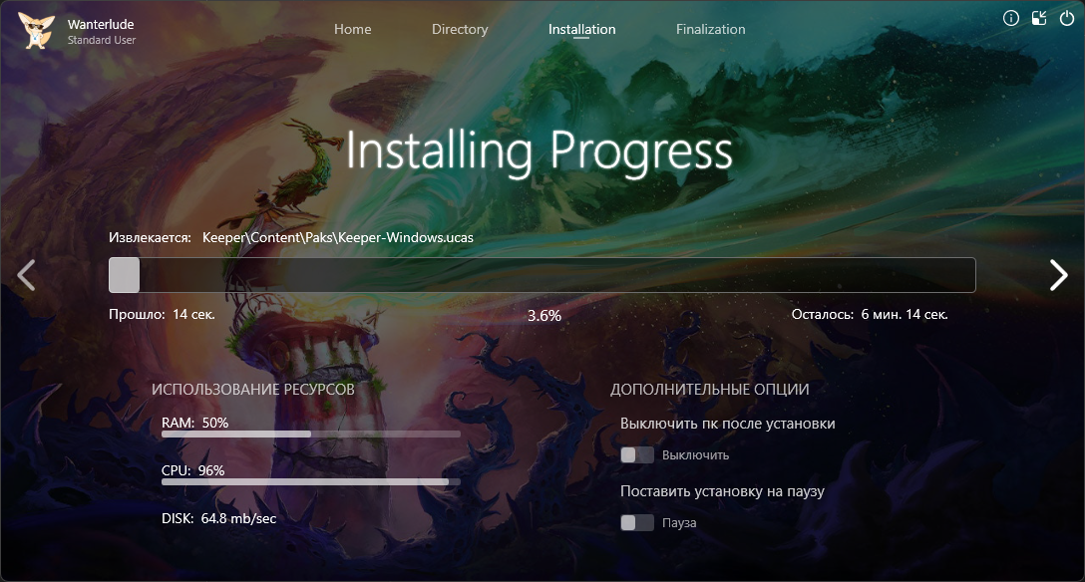Toggle shutdown PC after installation switch
This screenshot has width=1085, height=582.
pos(637,454)
